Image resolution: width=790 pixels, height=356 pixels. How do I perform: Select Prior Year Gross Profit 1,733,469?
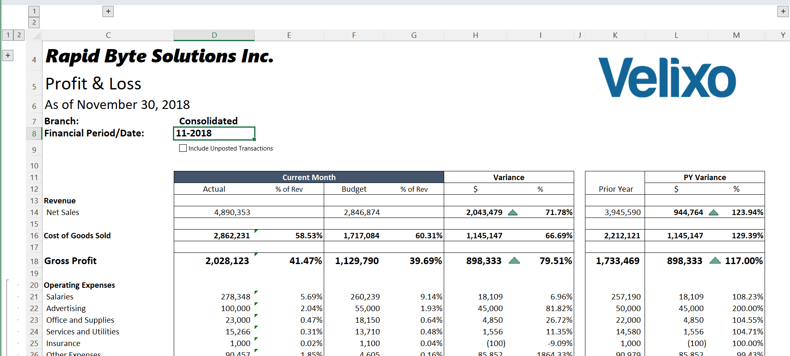click(x=617, y=261)
